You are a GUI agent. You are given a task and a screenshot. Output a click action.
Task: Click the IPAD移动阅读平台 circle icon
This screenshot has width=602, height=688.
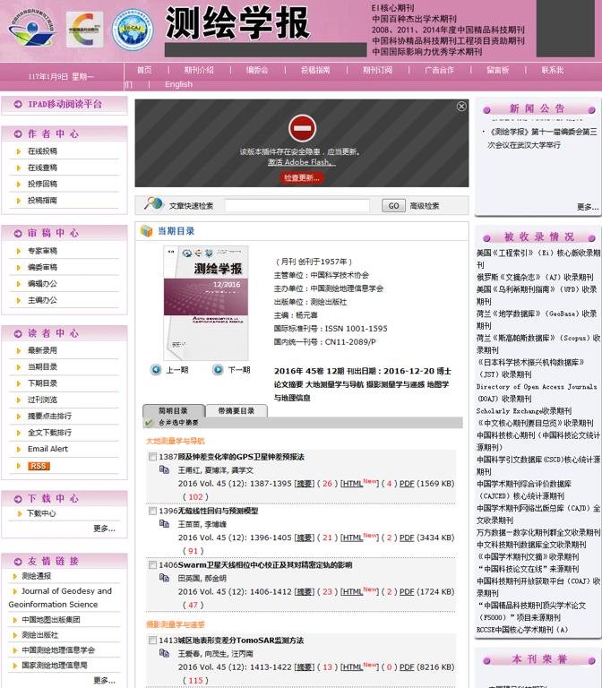pyautogui.click(x=18, y=105)
